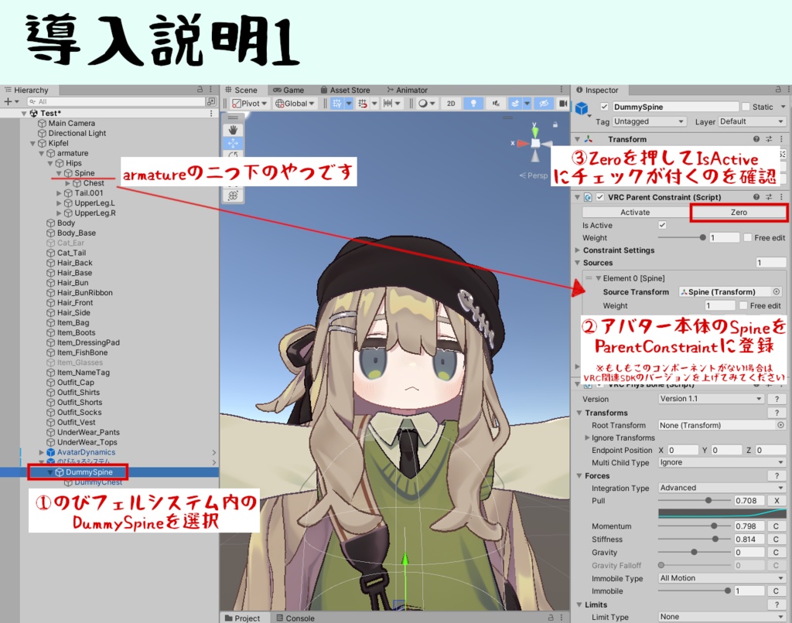Toggle the scene lighting bulb icon

[474, 104]
